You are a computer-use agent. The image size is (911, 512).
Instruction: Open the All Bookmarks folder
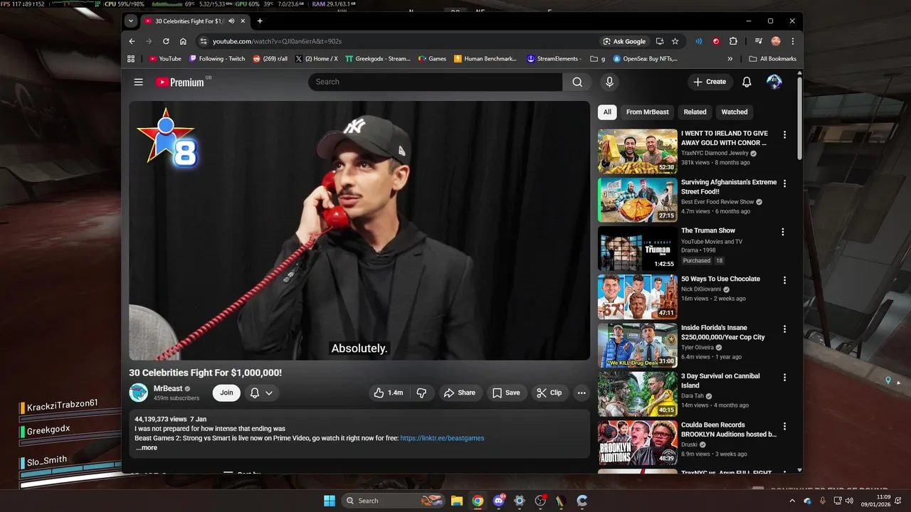773,59
